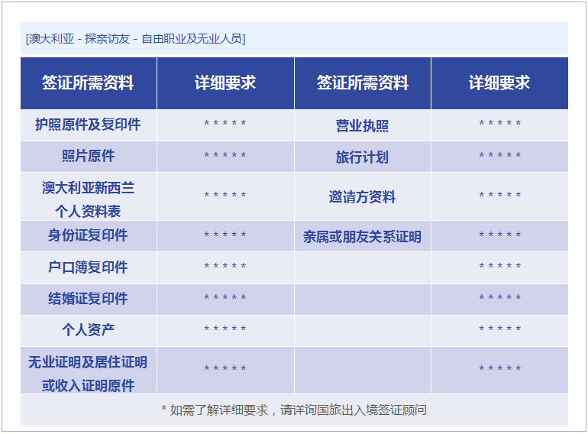Select the 护照原件及复印件 cell
The width and height of the screenshot is (588, 434).
[89, 125]
